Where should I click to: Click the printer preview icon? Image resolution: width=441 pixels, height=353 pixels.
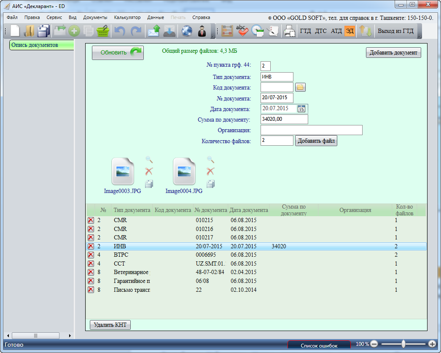(x=289, y=31)
